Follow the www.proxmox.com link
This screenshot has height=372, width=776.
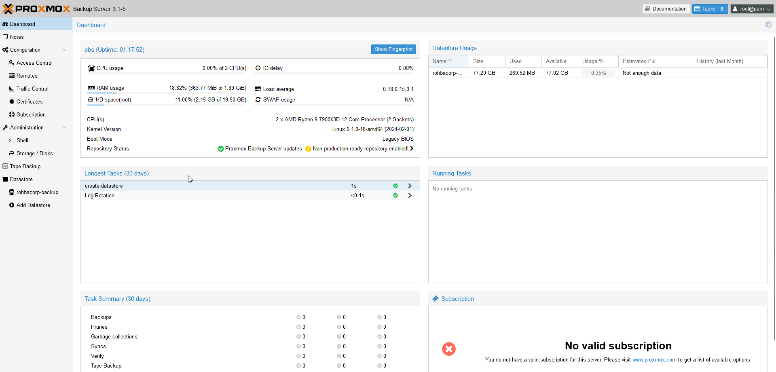[654, 359]
